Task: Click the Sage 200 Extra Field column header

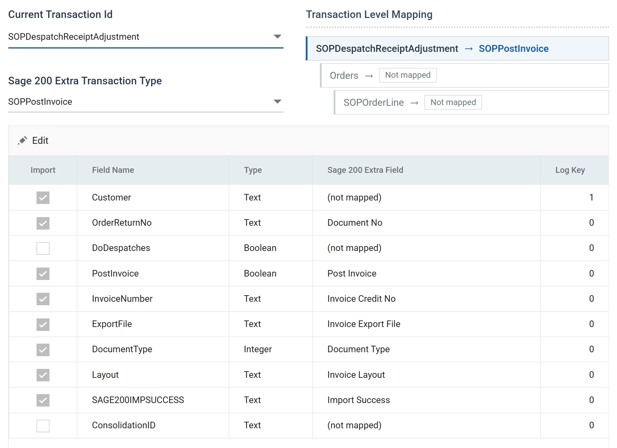Action: pos(427,170)
